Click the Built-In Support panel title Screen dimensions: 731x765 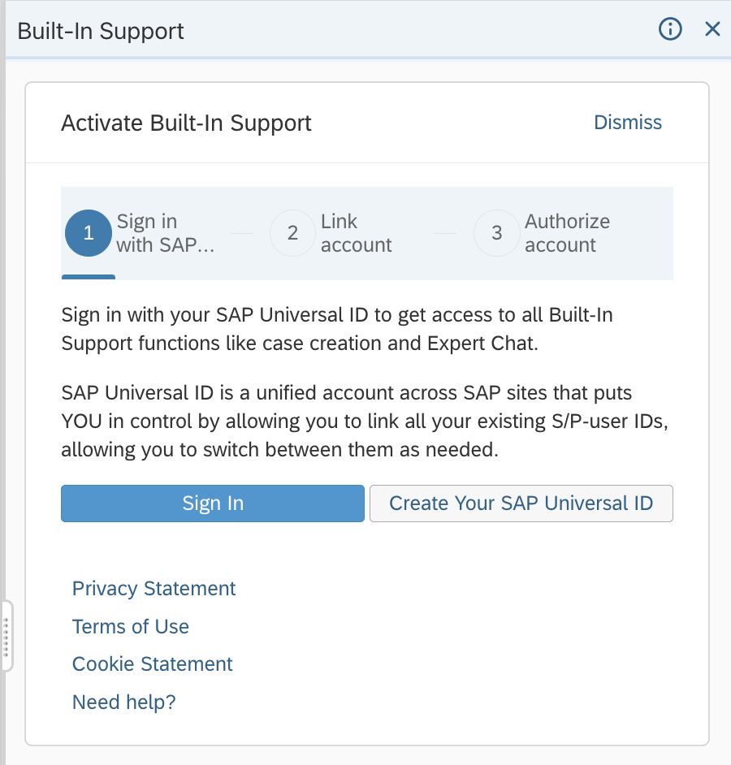click(101, 31)
